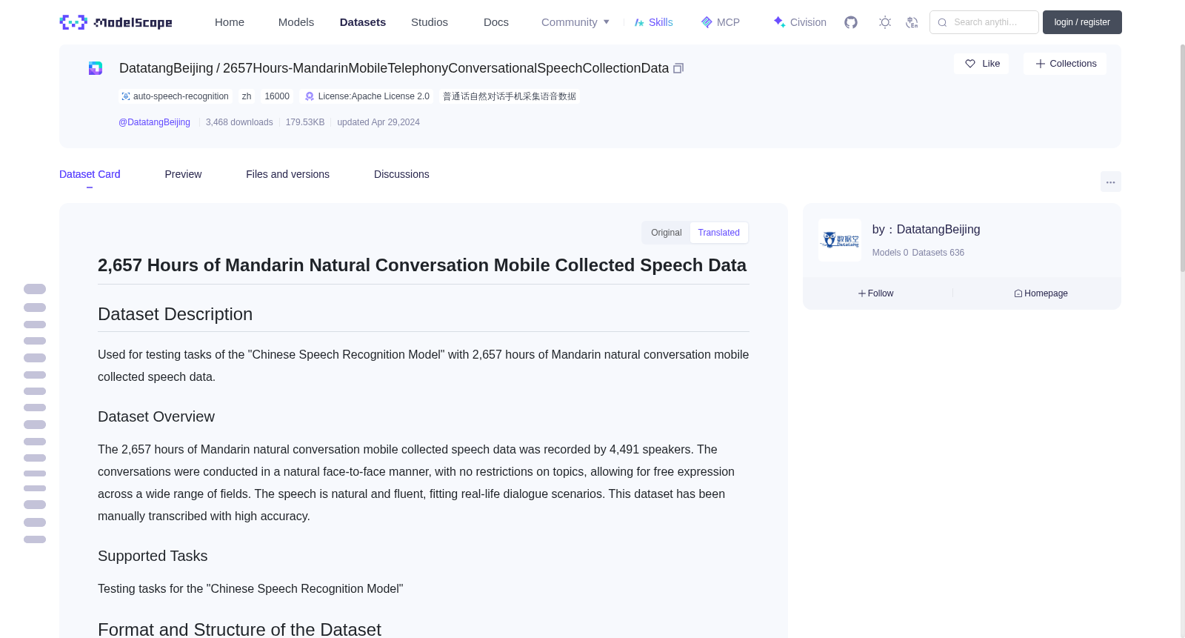The image size is (1185, 638).
Task: Click the Models 0 count
Action: pyautogui.click(x=890, y=253)
